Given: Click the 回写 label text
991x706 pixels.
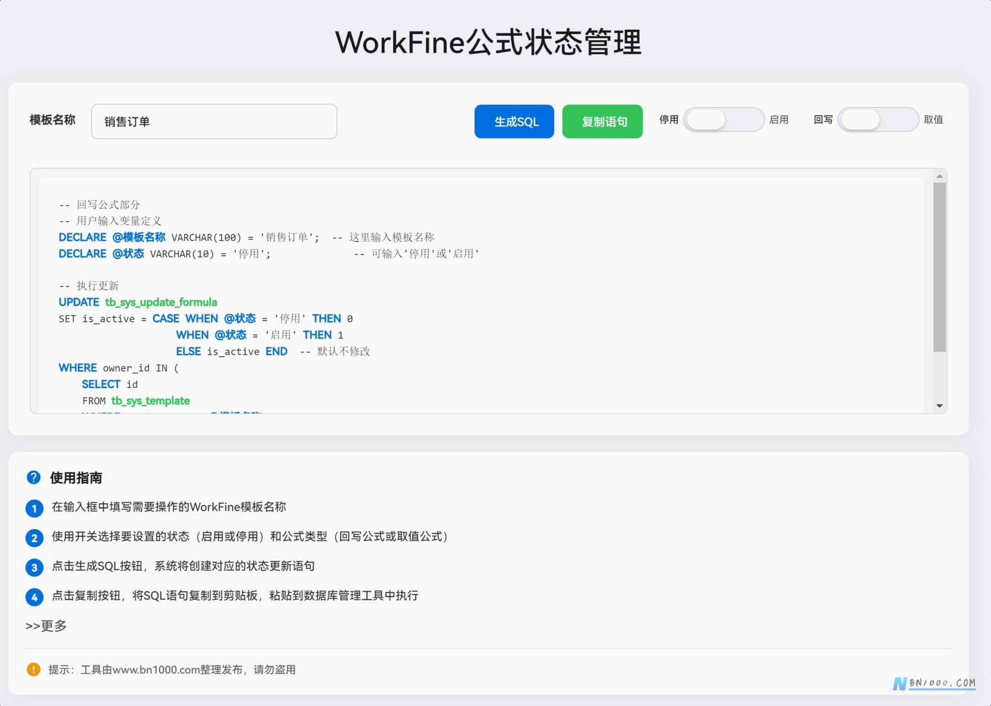Looking at the screenshot, I should click(x=823, y=120).
